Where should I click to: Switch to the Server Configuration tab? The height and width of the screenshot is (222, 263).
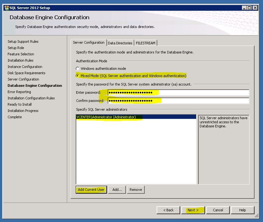click(x=89, y=42)
